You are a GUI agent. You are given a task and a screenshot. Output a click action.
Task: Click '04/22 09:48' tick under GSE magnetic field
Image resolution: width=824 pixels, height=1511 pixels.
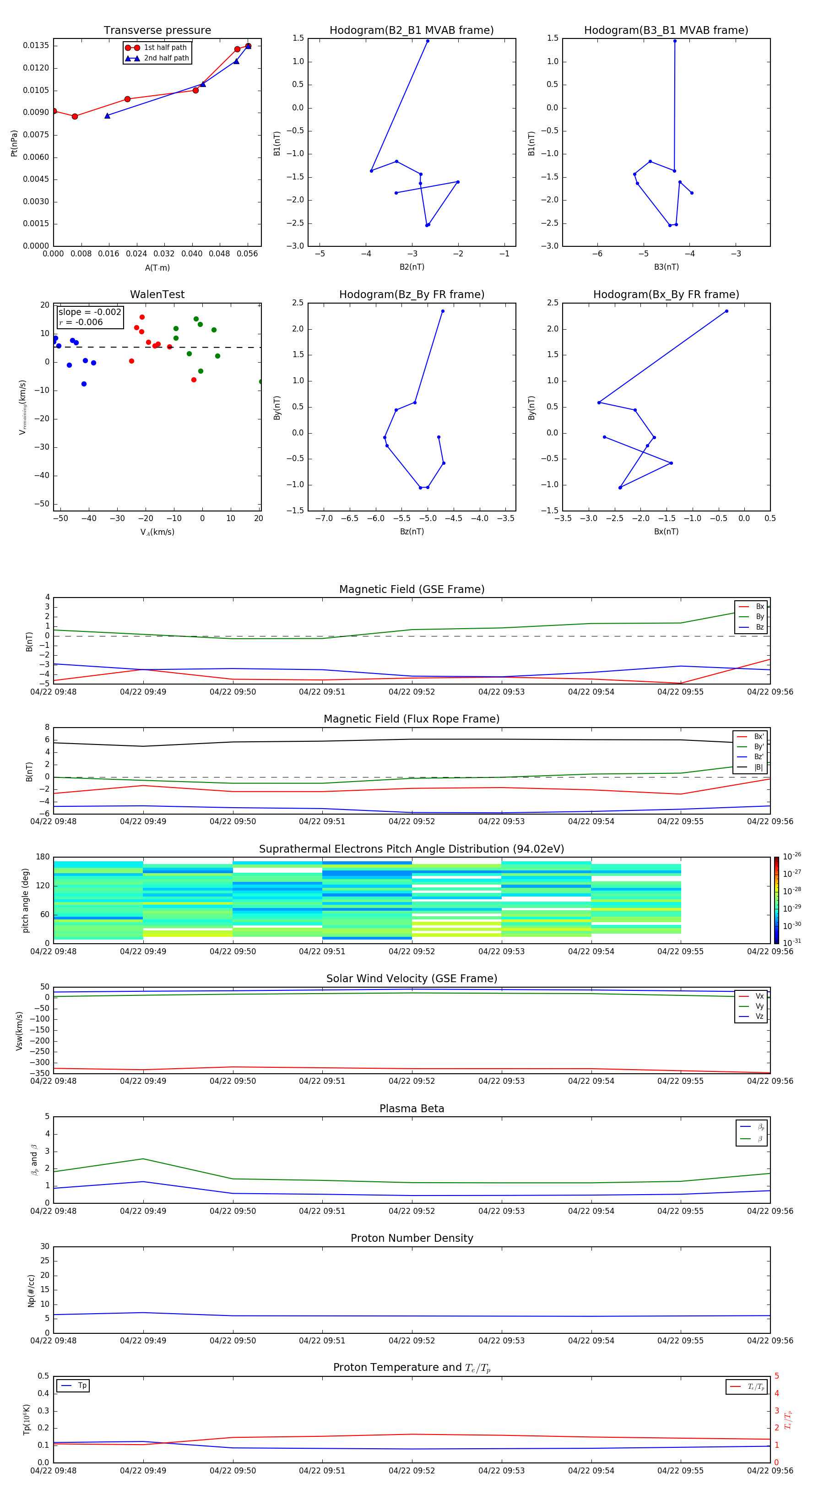point(54,692)
